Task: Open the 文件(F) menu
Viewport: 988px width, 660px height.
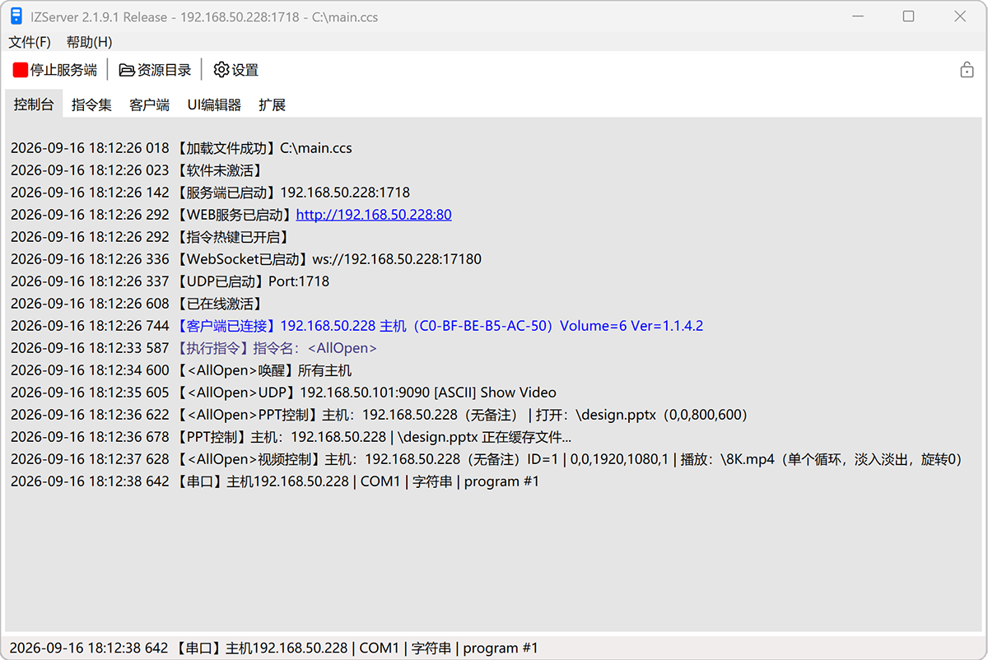Action: (x=30, y=42)
